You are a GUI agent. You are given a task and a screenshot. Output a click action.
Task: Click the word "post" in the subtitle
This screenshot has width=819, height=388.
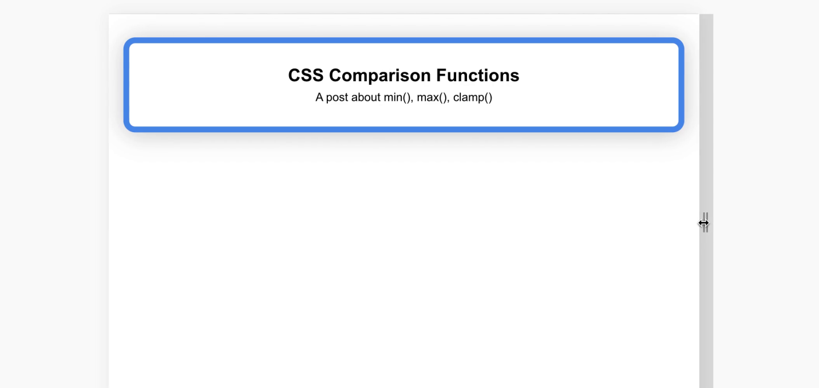[337, 97]
